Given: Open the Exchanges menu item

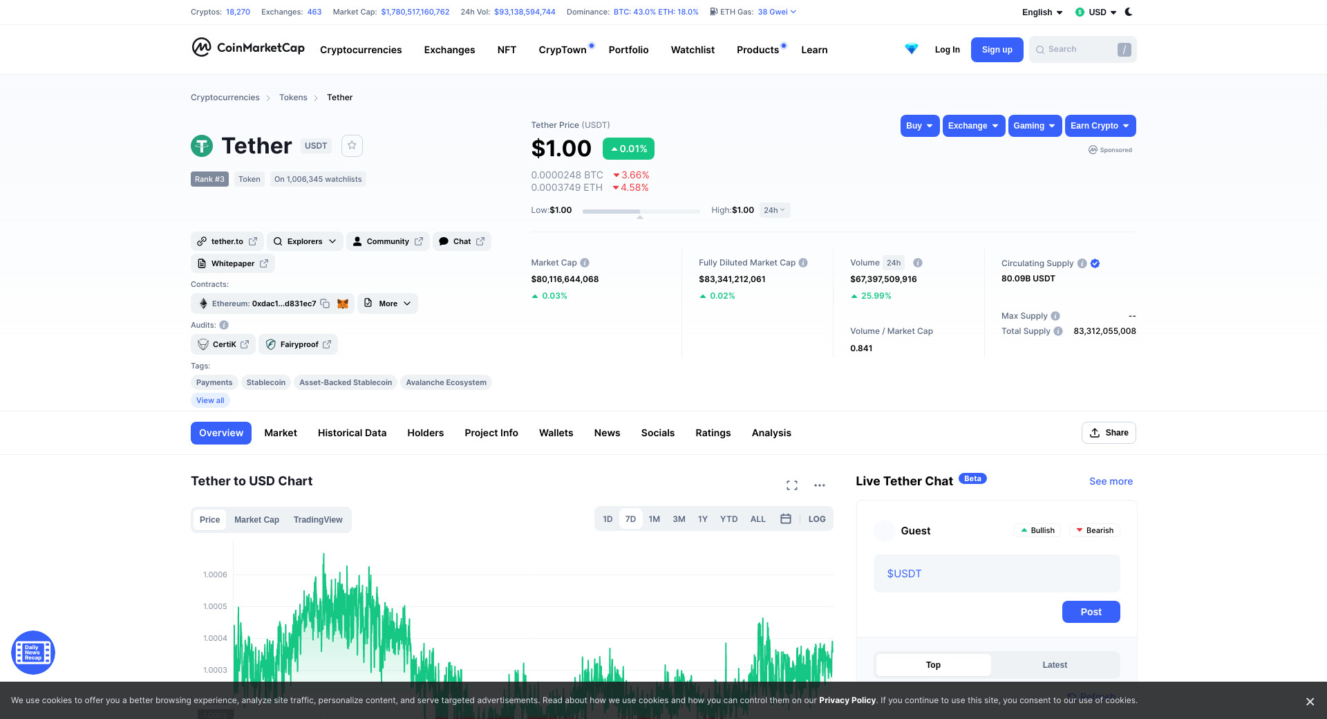Looking at the screenshot, I should click(x=449, y=50).
